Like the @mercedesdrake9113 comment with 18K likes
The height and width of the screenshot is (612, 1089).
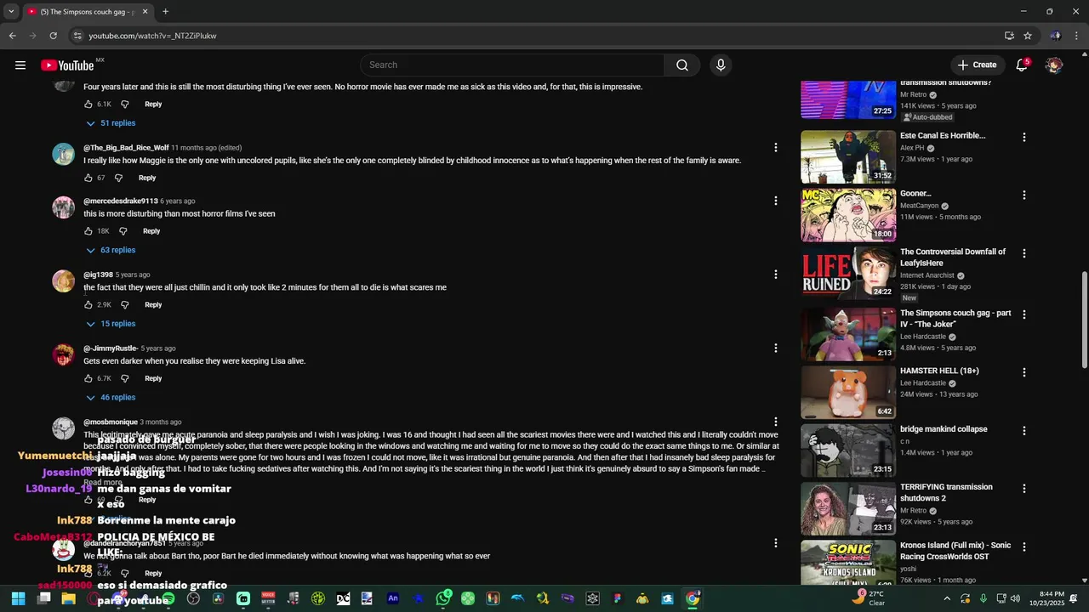click(x=88, y=231)
